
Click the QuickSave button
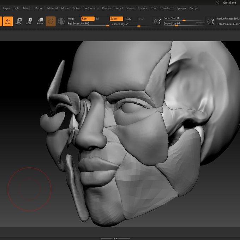point(229,2)
